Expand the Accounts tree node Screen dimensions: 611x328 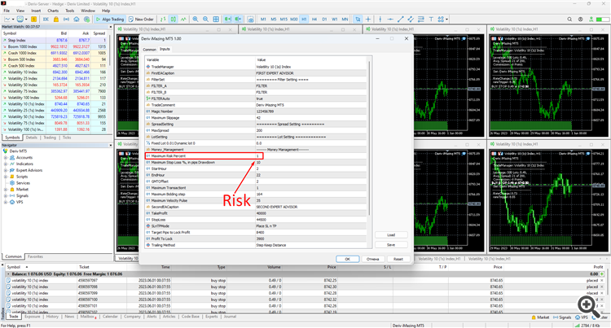[4, 157]
